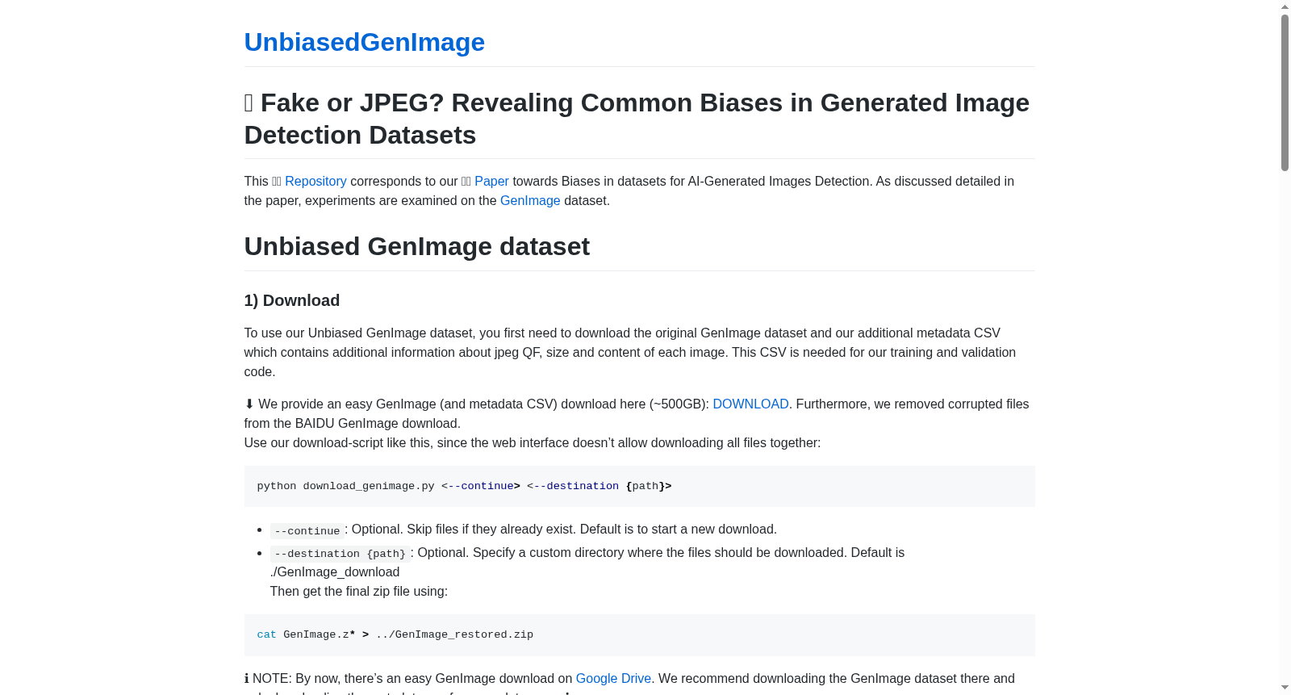Click the emoji glyph before 'Fake or JPEG?'
Viewport: 1291px width, 695px height.
pos(249,103)
